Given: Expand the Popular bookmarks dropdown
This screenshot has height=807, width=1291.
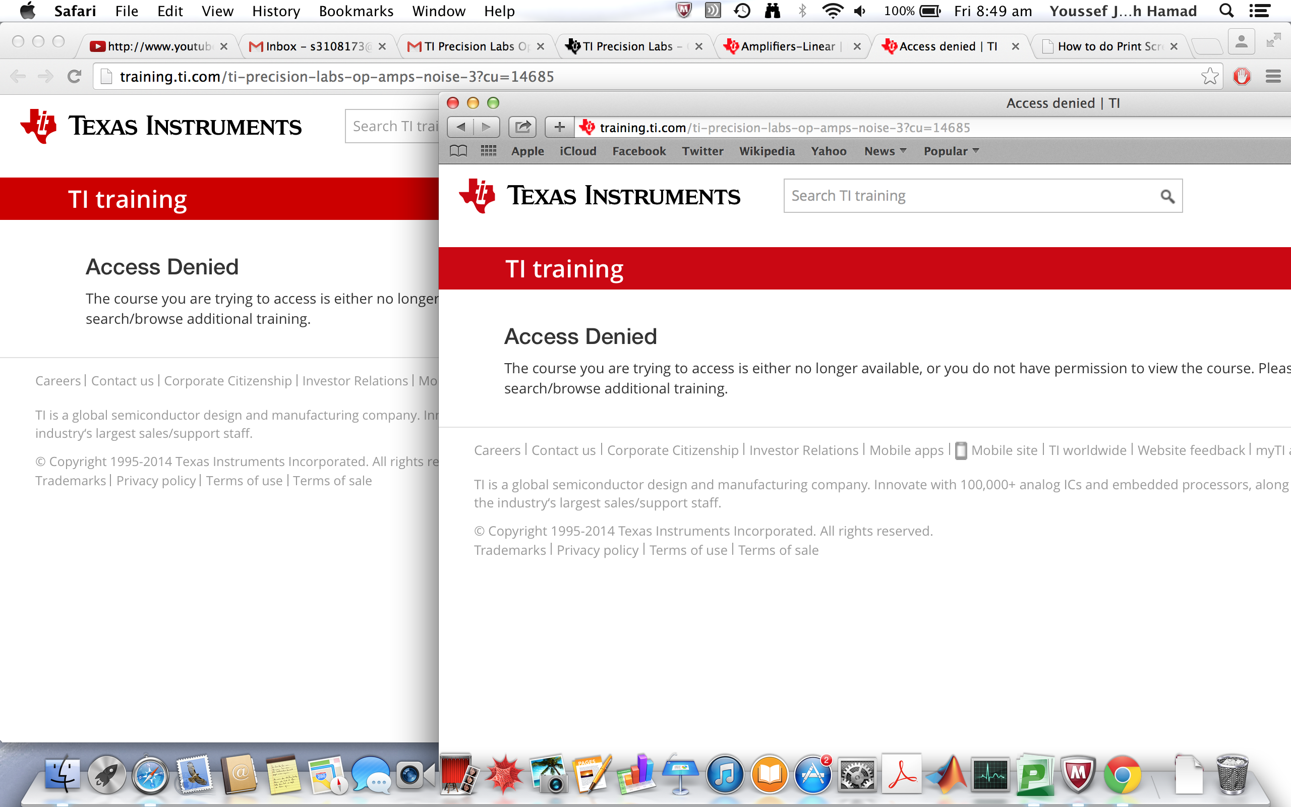Looking at the screenshot, I should coord(951,151).
